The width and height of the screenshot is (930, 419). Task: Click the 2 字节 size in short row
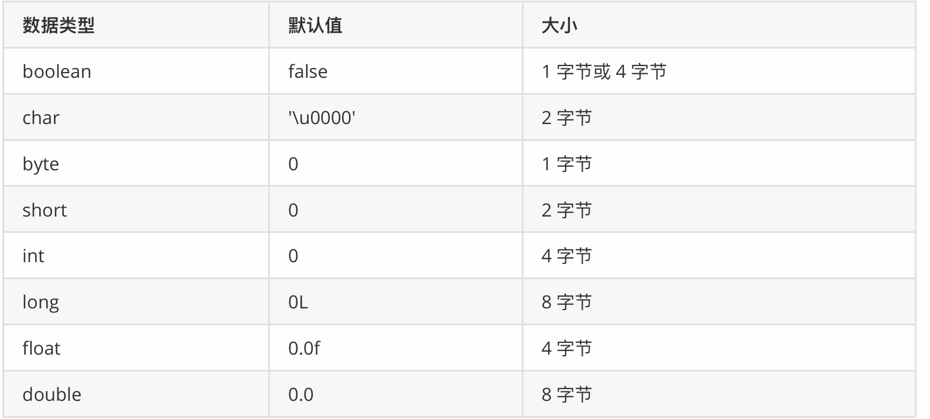566,210
